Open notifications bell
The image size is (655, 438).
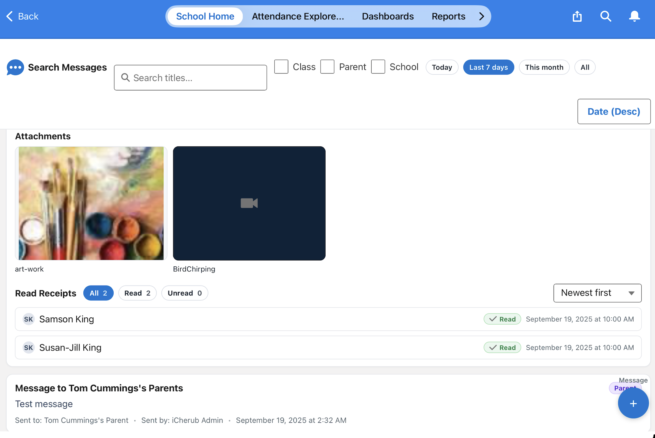coord(634,16)
